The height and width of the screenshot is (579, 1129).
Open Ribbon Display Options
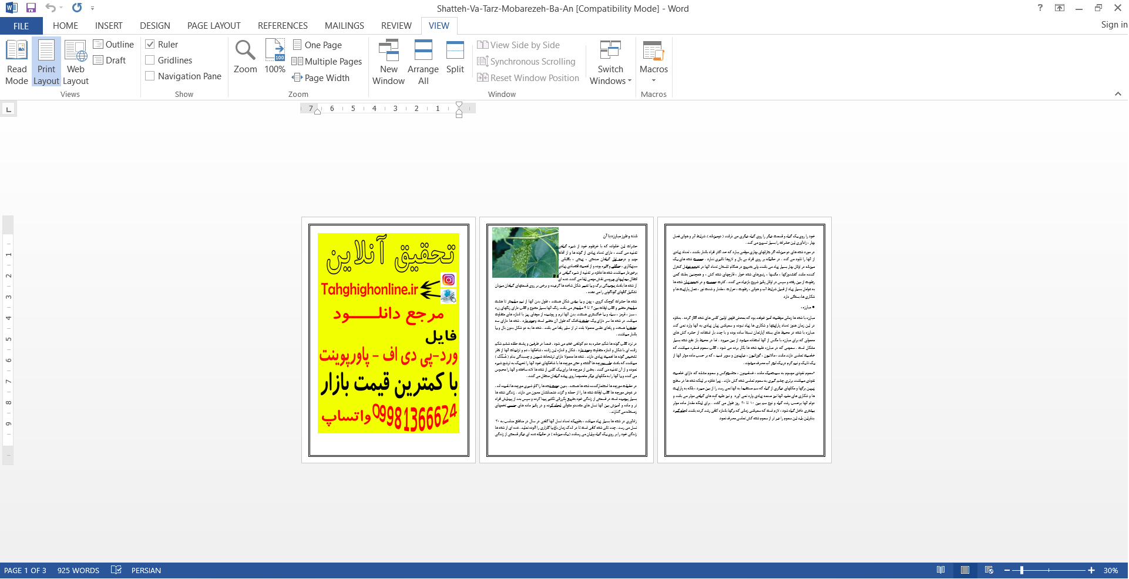click(1060, 8)
